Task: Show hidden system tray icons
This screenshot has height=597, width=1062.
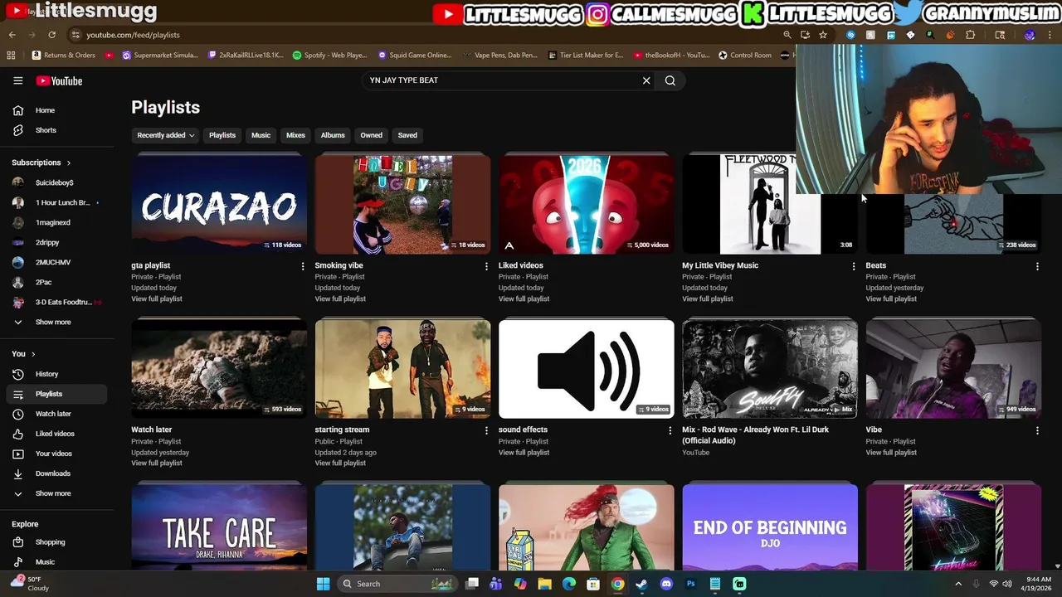Action: tap(958, 584)
